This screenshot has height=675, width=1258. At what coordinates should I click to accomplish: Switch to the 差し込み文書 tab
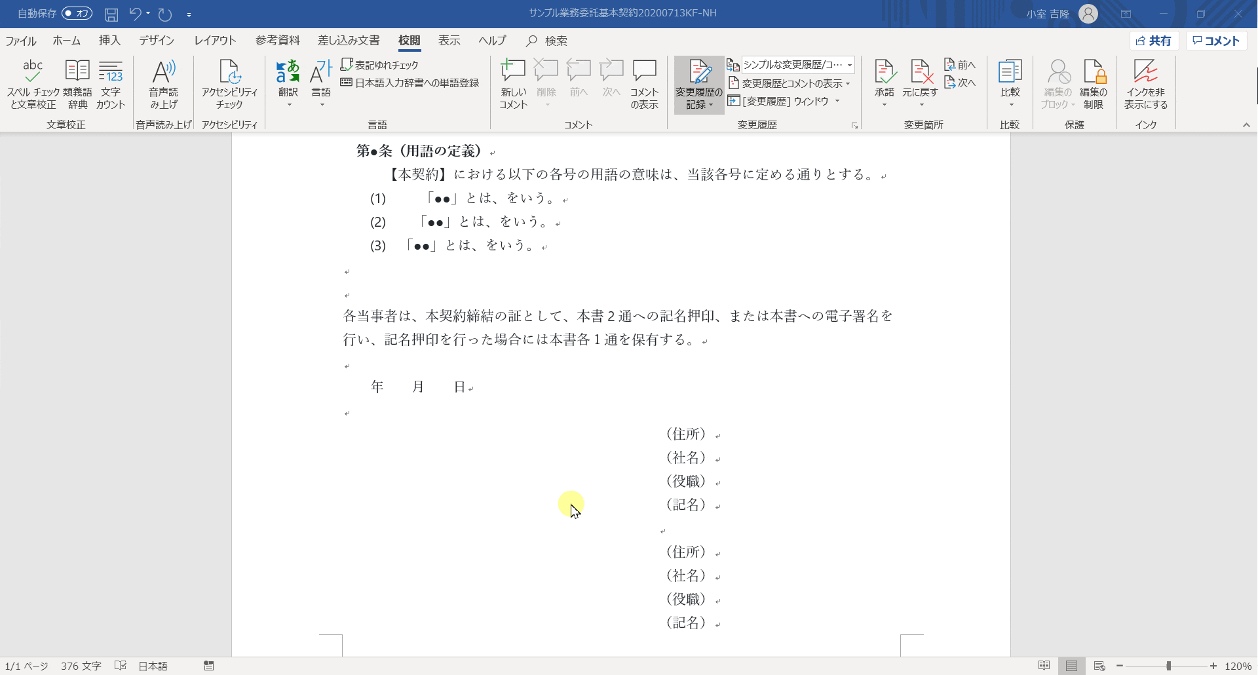[x=349, y=41]
